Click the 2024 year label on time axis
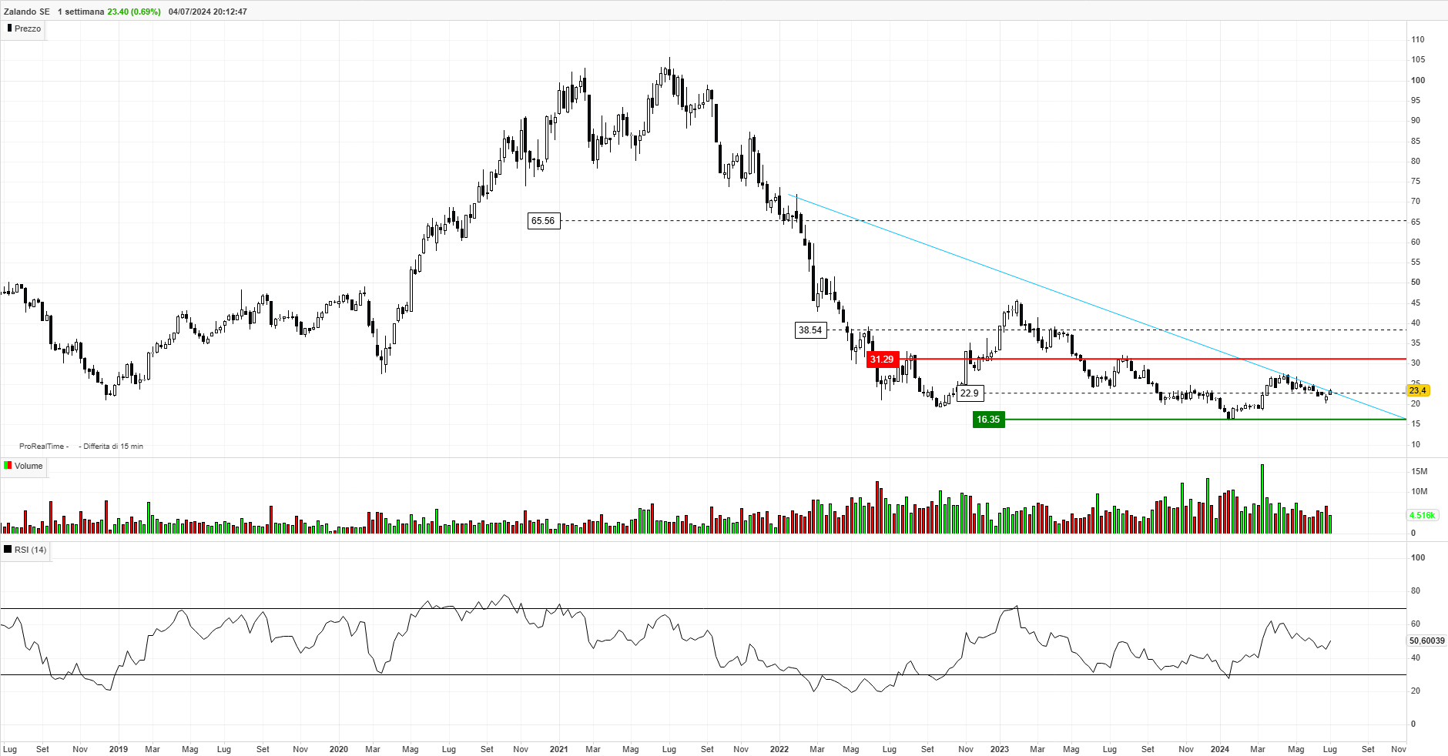The height and width of the screenshot is (756, 1448). 1220,749
